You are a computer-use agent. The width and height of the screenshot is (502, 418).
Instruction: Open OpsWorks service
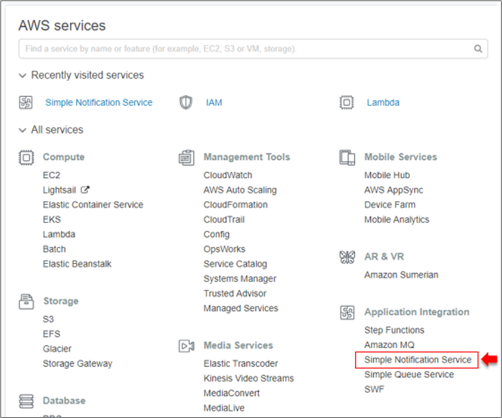224,249
